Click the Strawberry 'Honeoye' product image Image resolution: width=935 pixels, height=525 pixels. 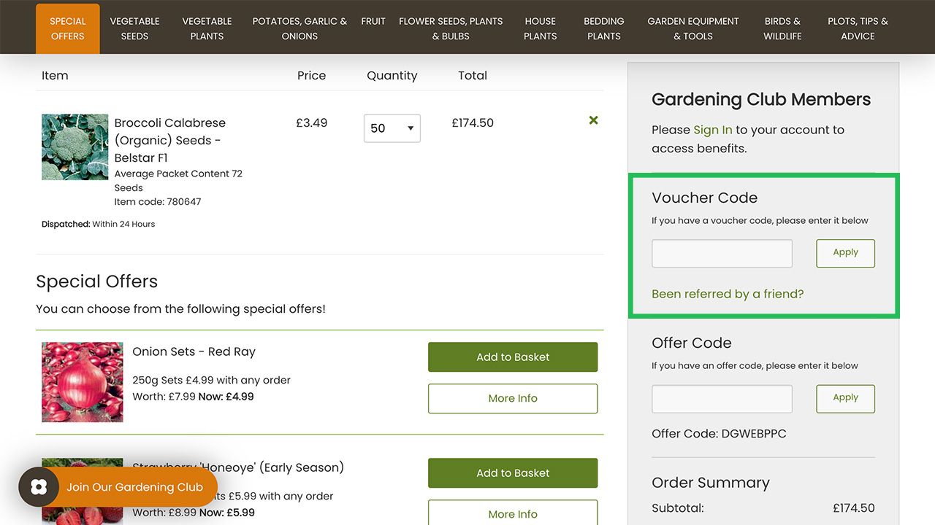(x=83, y=491)
